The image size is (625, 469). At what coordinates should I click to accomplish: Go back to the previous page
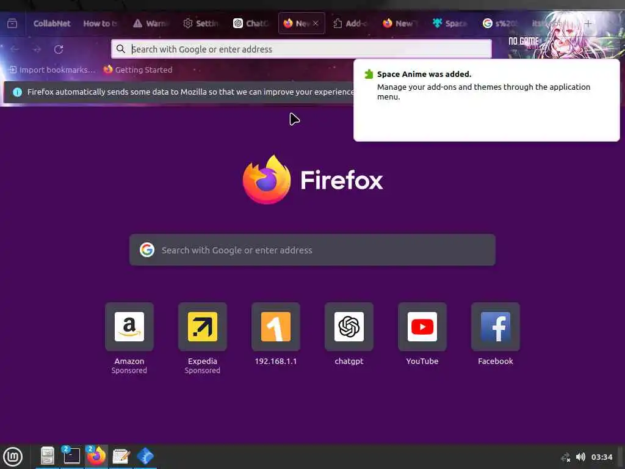click(x=15, y=49)
